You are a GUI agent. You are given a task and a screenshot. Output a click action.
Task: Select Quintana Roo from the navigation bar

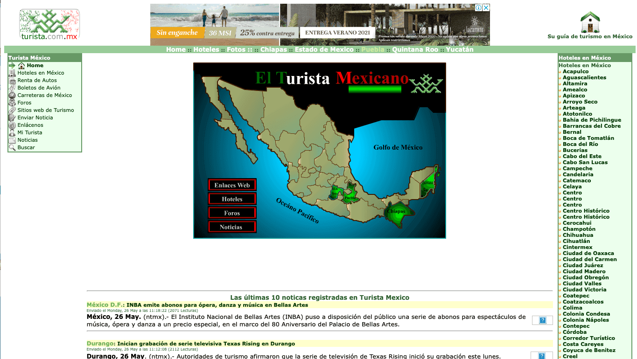pyautogui.click(x=415, y=49)
